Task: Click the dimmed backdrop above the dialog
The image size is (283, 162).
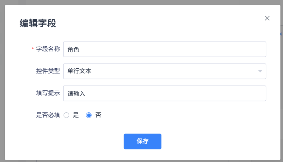Action: 141,2
